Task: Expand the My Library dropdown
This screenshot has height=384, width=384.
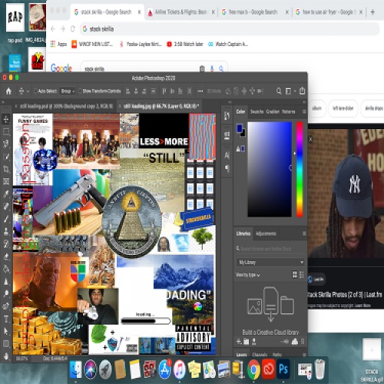Action: coord(270,262)
